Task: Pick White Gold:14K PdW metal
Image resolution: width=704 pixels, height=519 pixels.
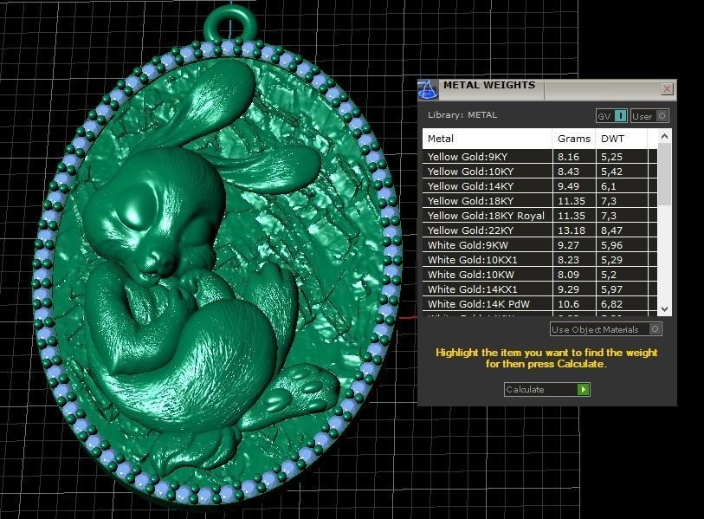Action: coord(487,304)
